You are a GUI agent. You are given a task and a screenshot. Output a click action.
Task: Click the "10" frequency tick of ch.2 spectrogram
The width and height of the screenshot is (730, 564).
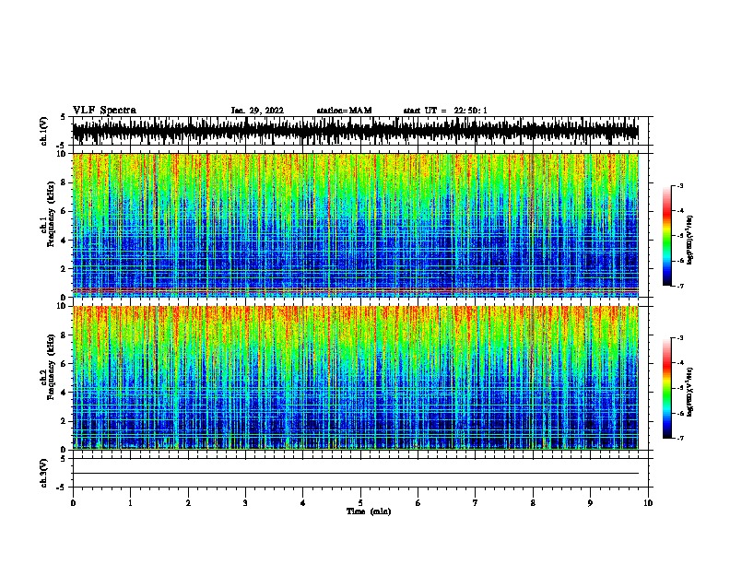pos(61,306)
